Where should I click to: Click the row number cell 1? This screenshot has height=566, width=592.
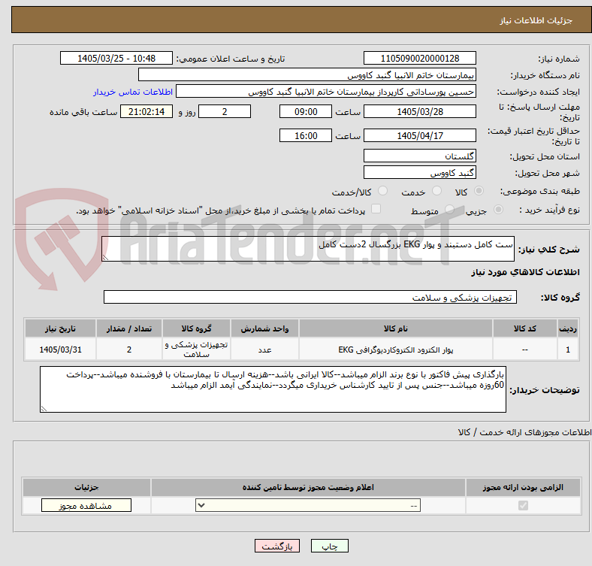click(568, 350)
